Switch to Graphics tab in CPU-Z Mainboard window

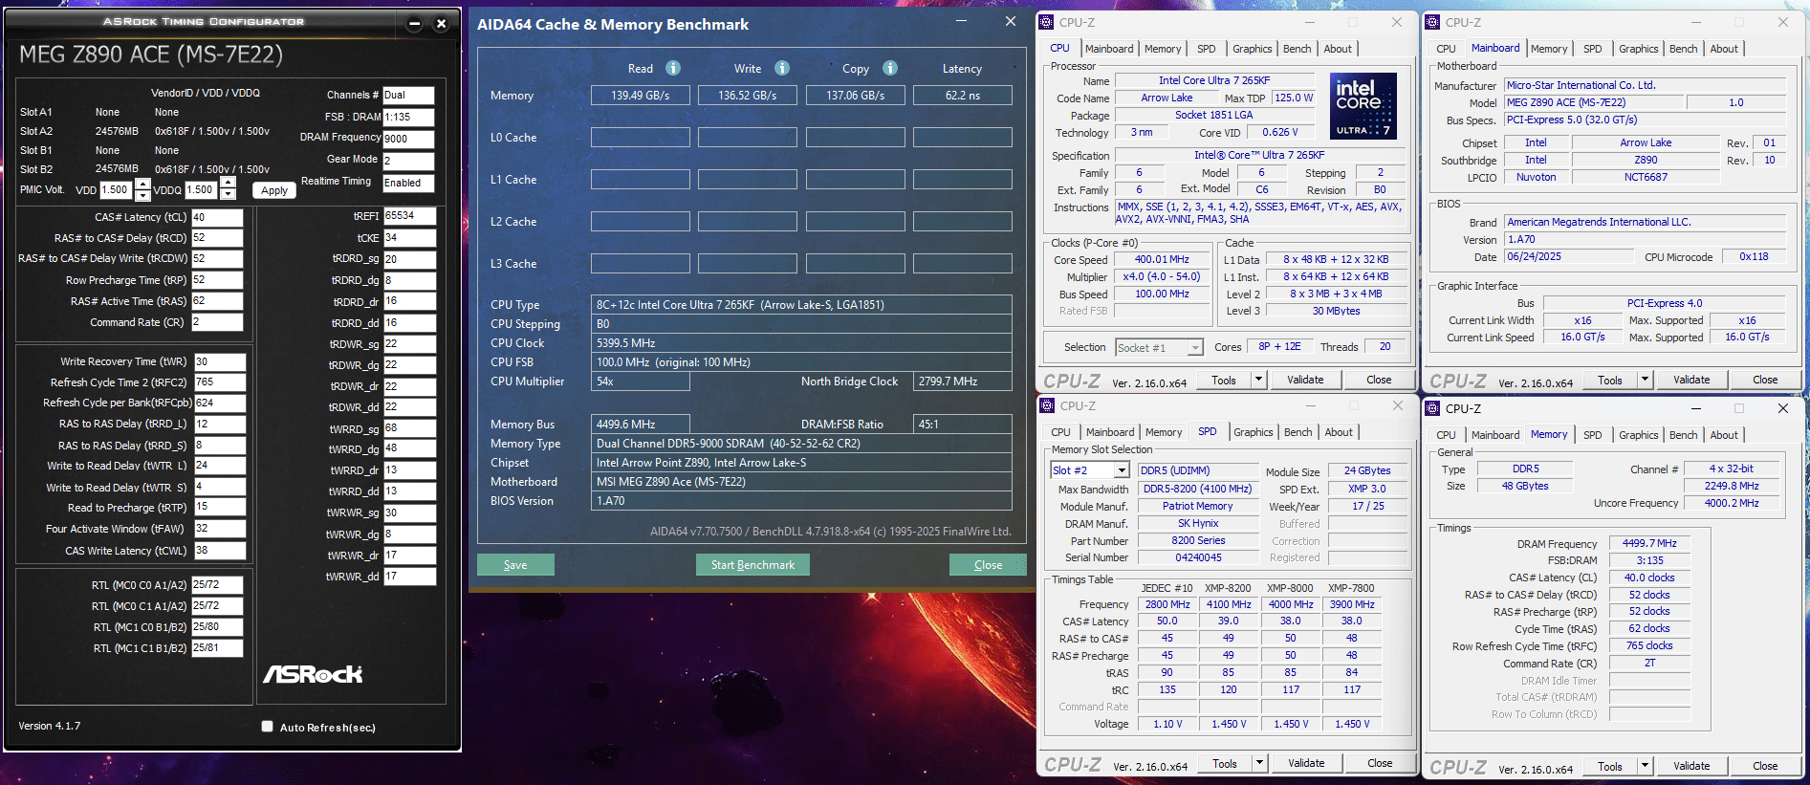coord(1638,49)
